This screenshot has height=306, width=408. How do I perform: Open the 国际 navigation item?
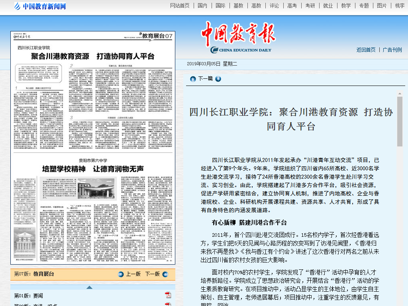220,6
